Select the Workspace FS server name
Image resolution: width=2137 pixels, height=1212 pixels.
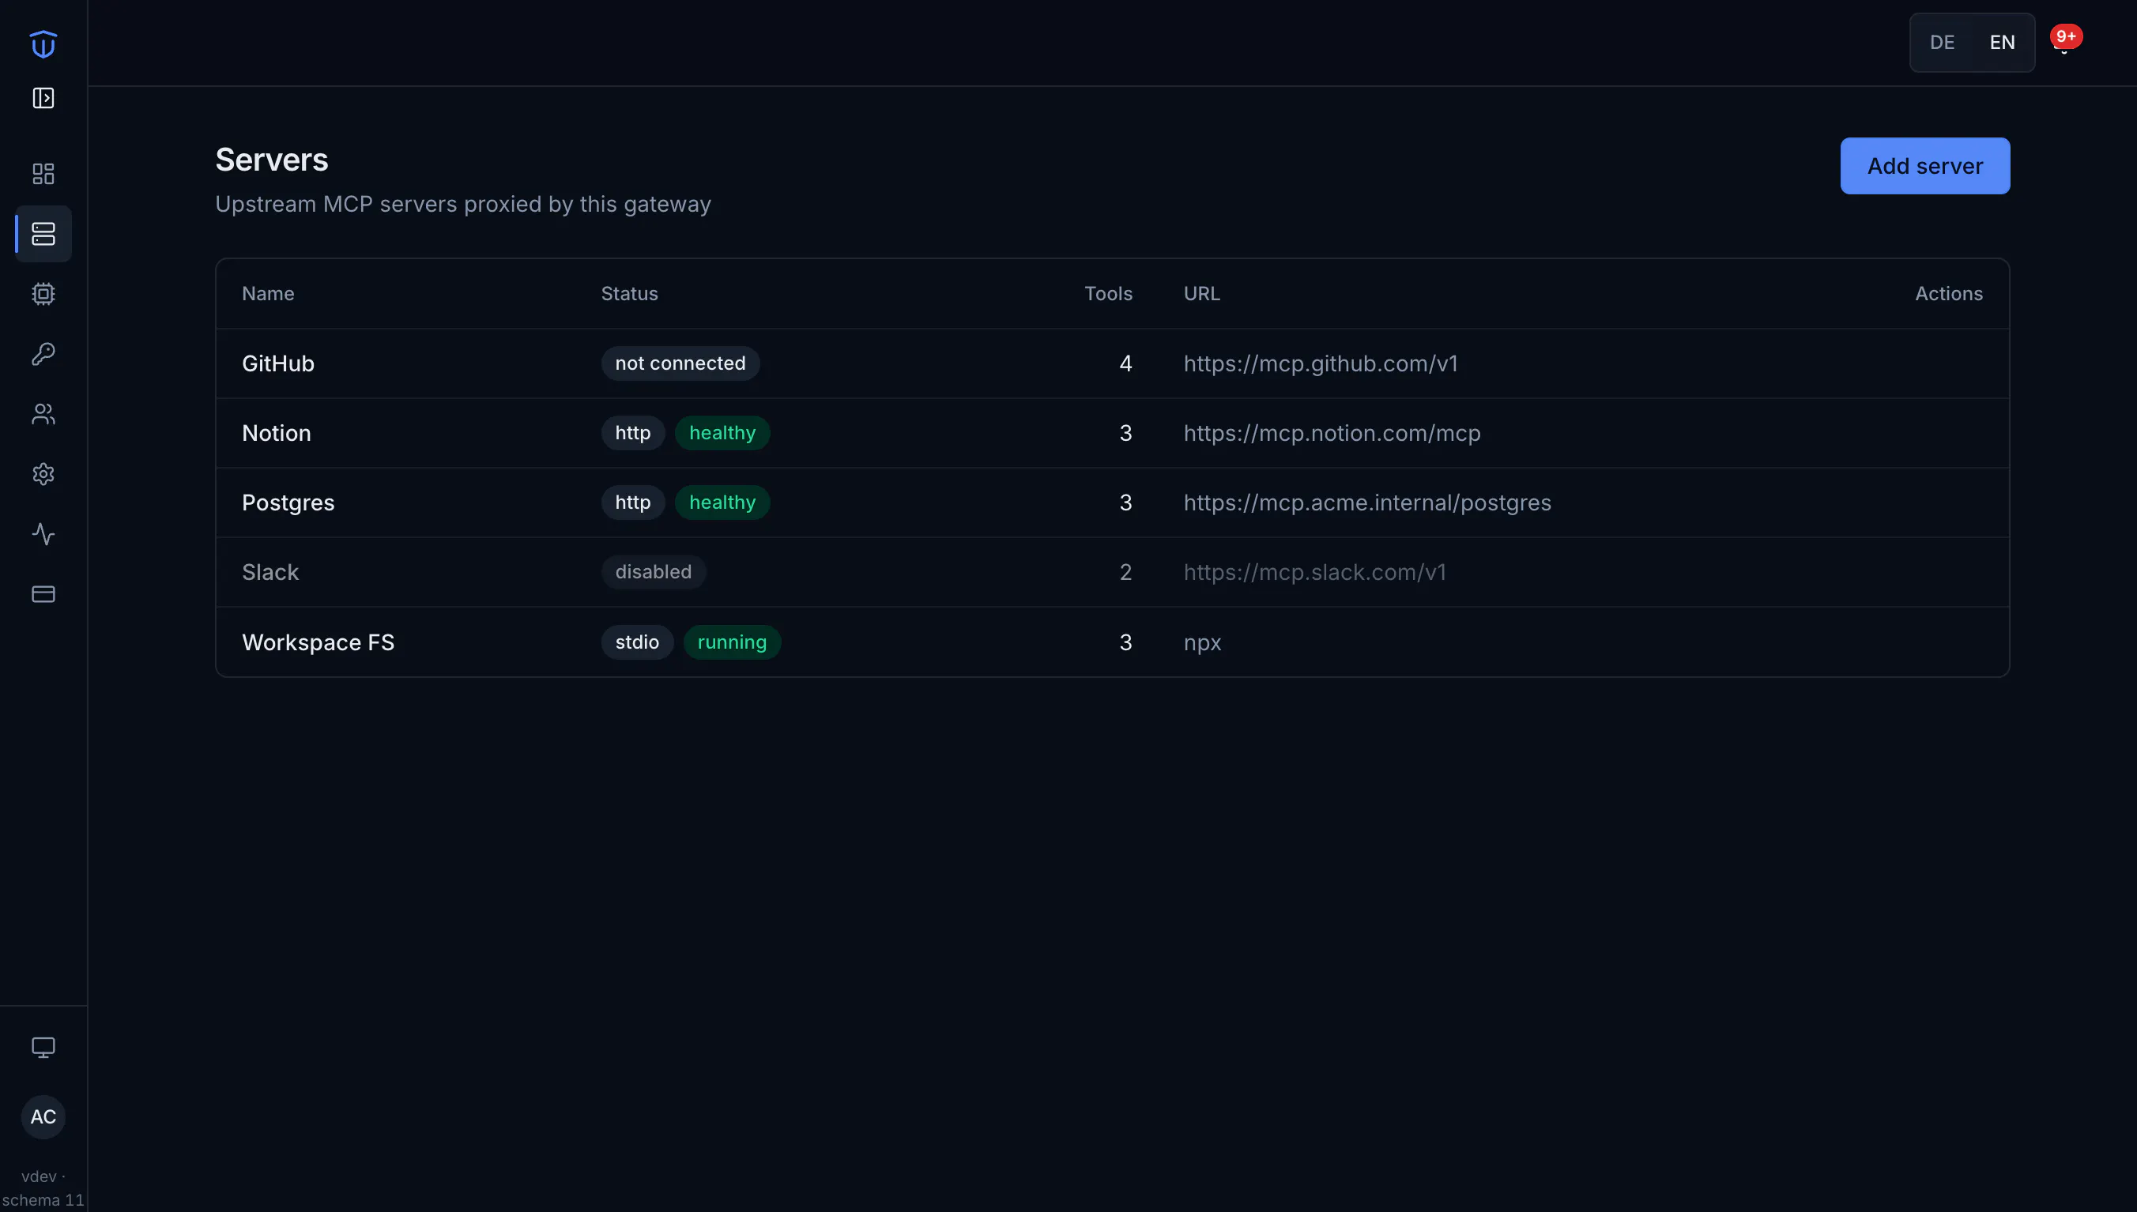[318, 642]
